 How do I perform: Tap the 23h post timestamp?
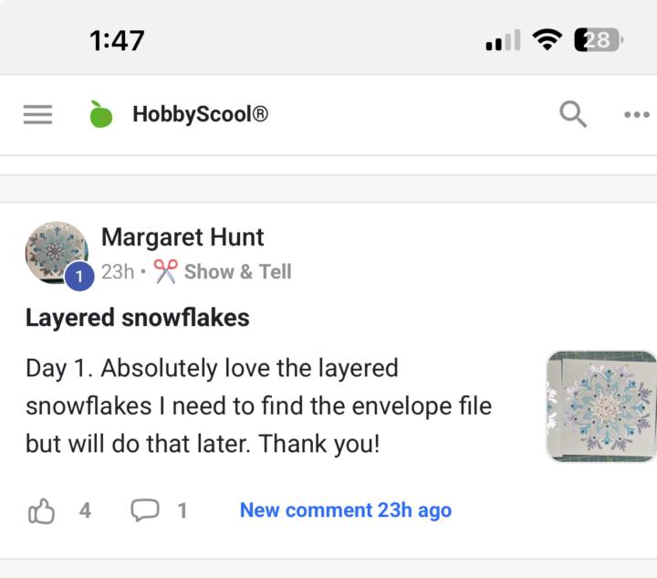(x=118, y=271)
